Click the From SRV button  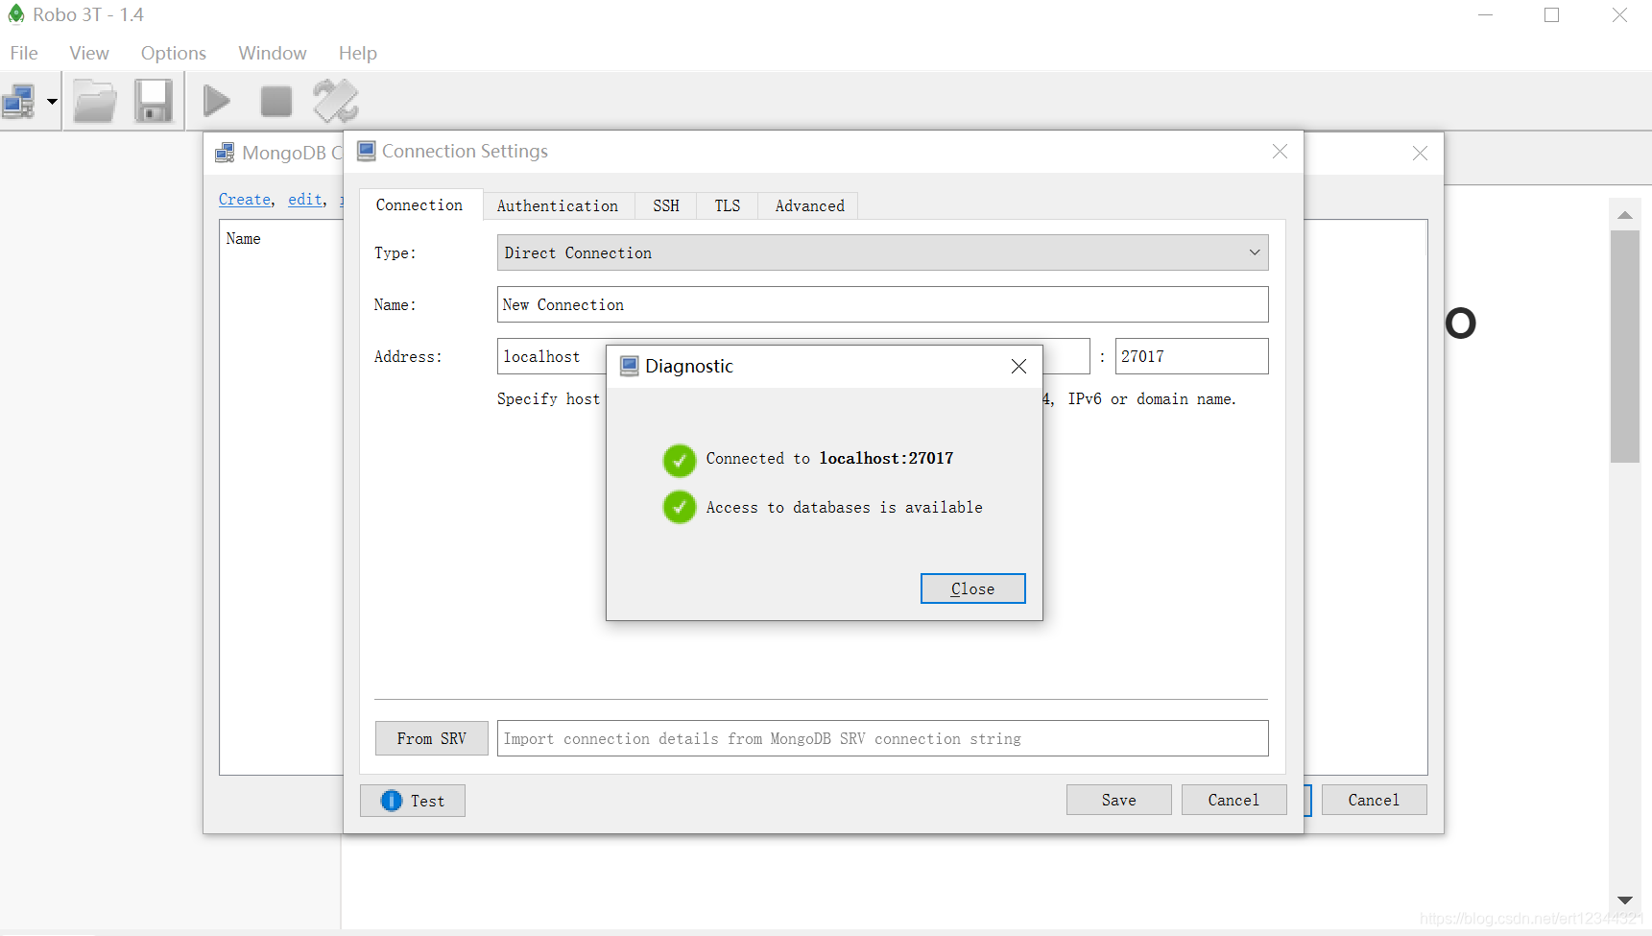[432, 738]
